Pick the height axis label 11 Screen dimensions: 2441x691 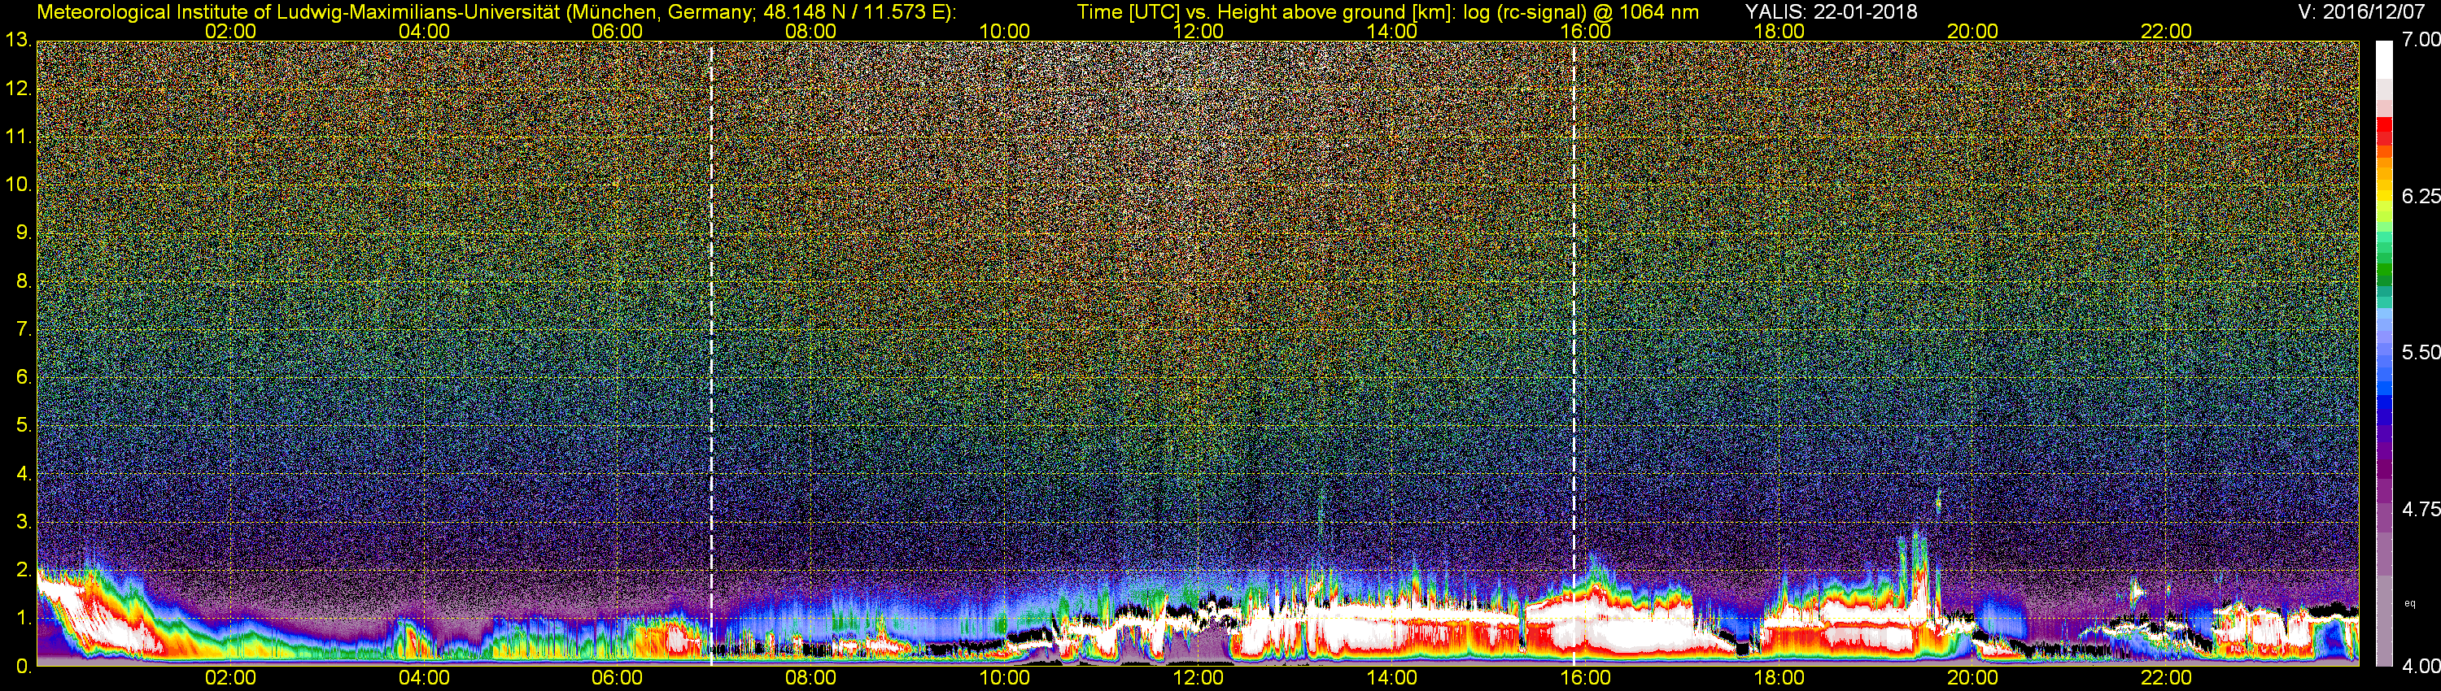pyautogui.click(x=18, y=137)
